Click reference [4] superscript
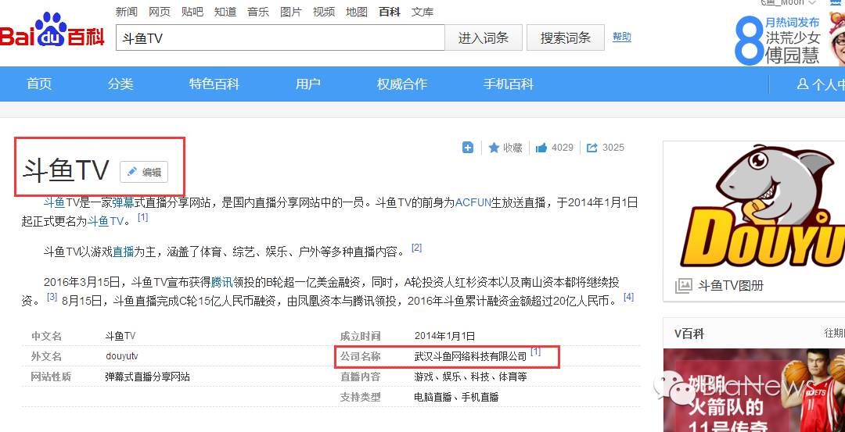The image size is (845, 432). pyautogui.click(x=628, y=296)
